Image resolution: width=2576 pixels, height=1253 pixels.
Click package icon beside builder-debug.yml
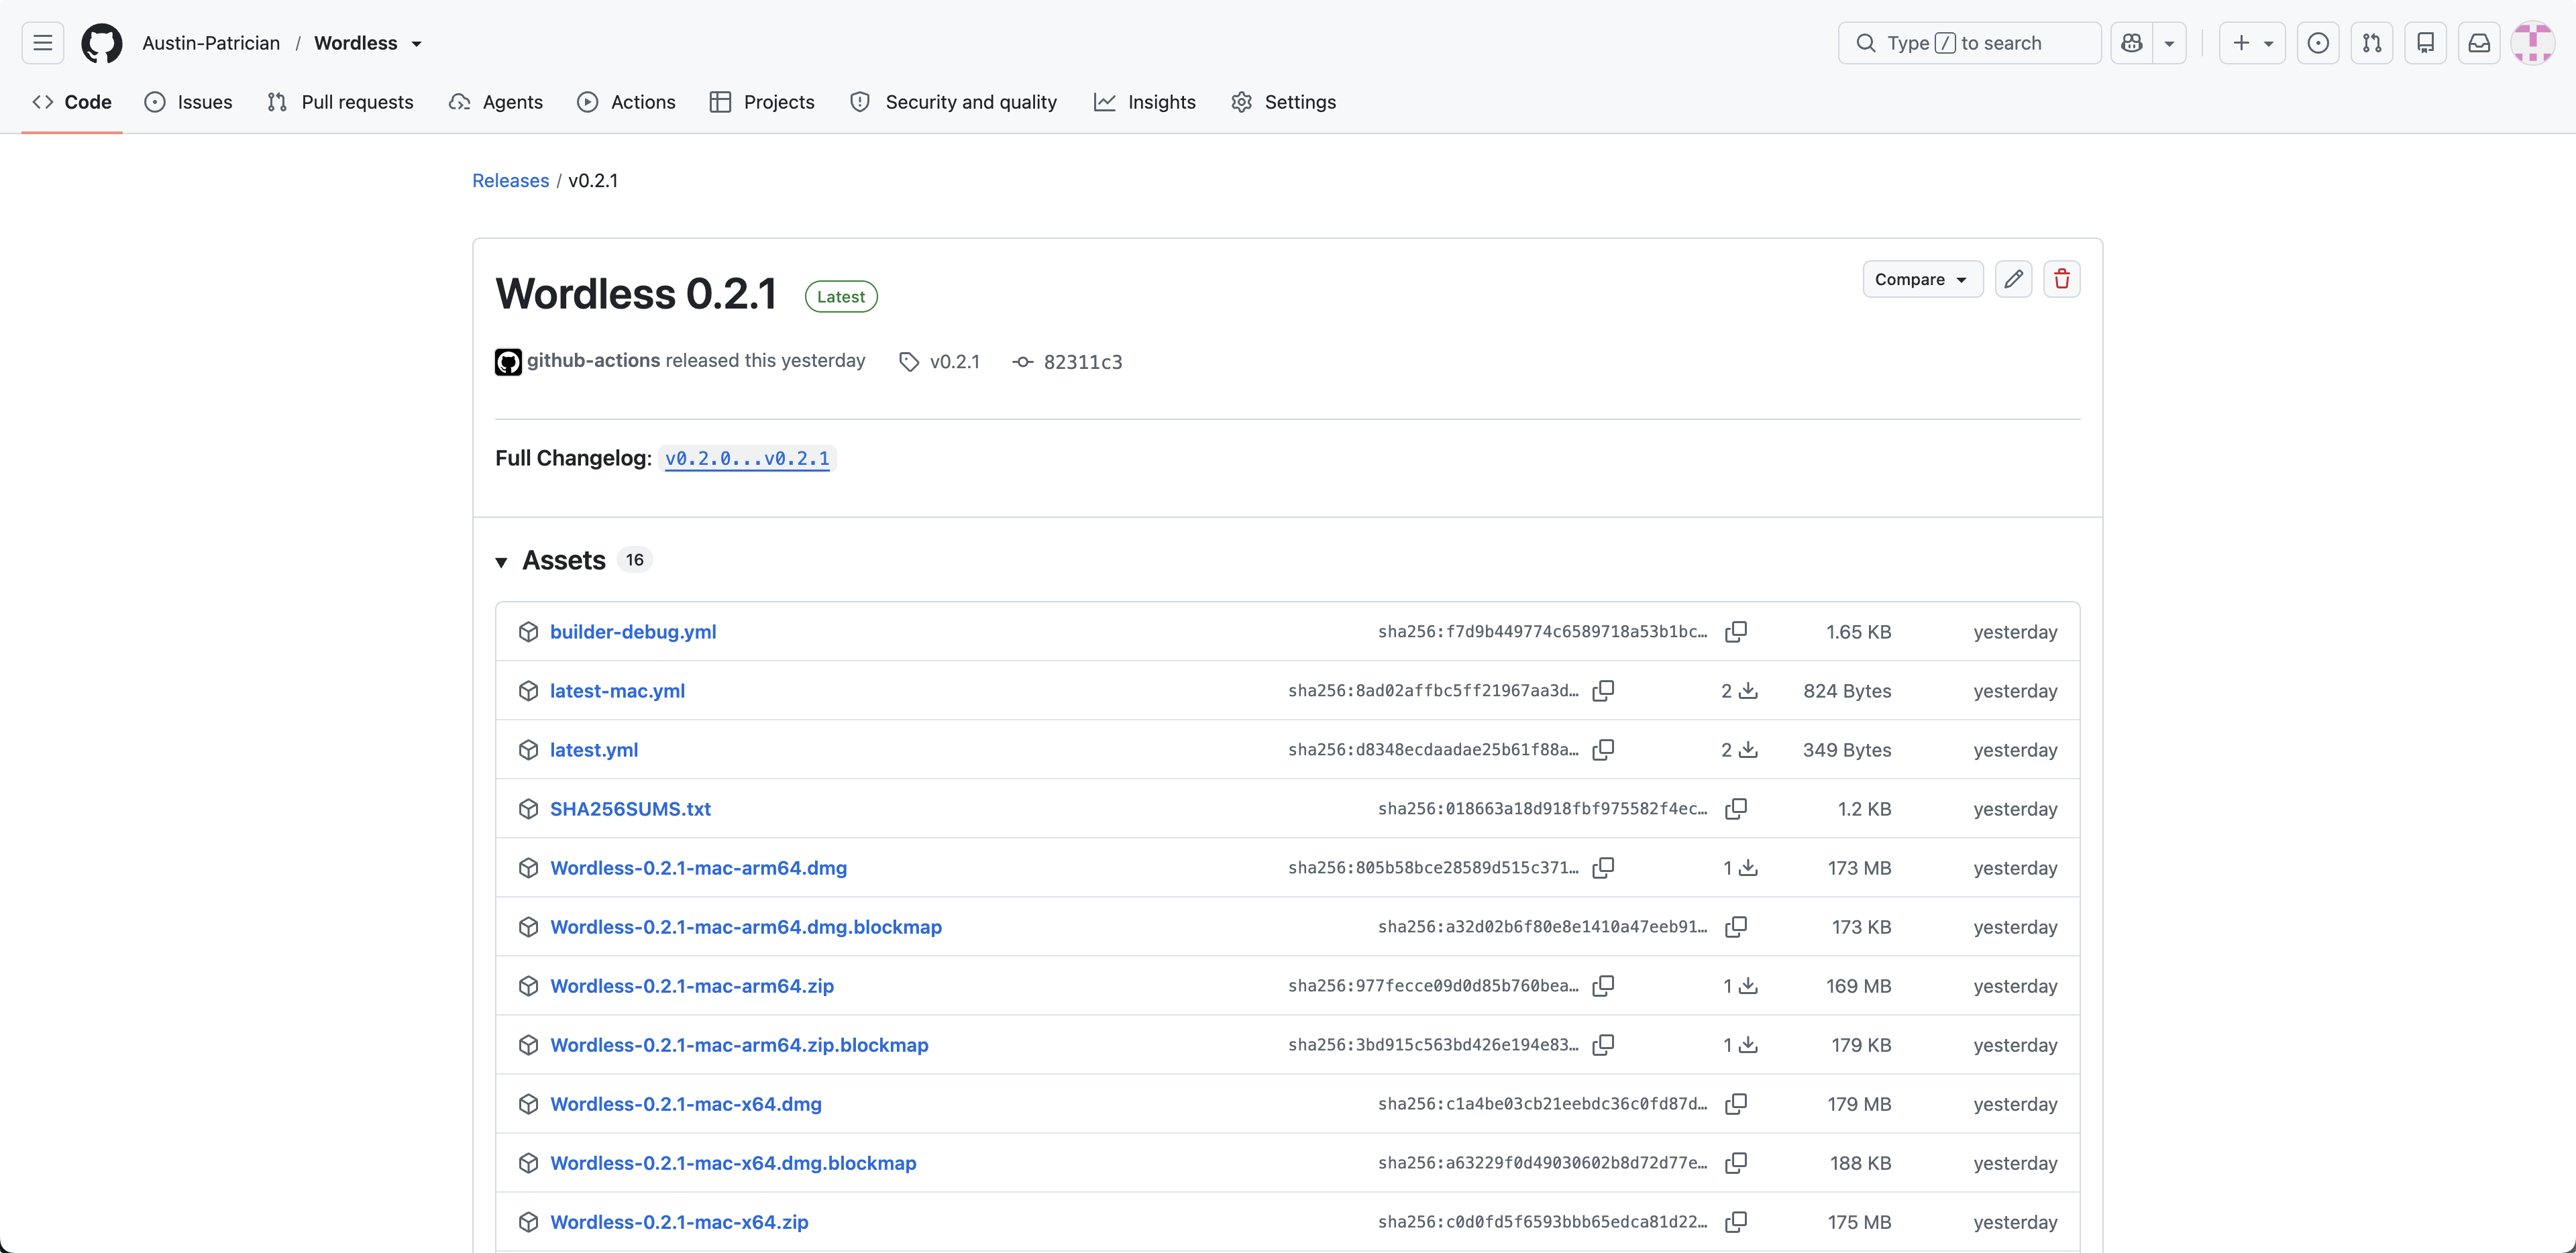tap(528, 632)
